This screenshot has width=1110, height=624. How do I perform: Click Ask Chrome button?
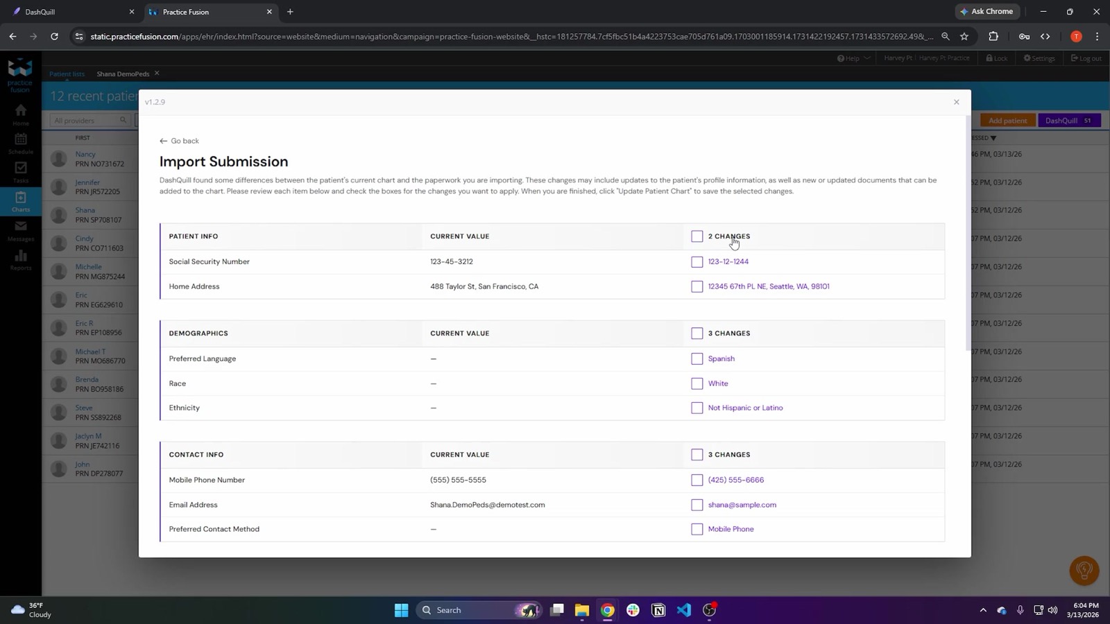pos(987,11)
